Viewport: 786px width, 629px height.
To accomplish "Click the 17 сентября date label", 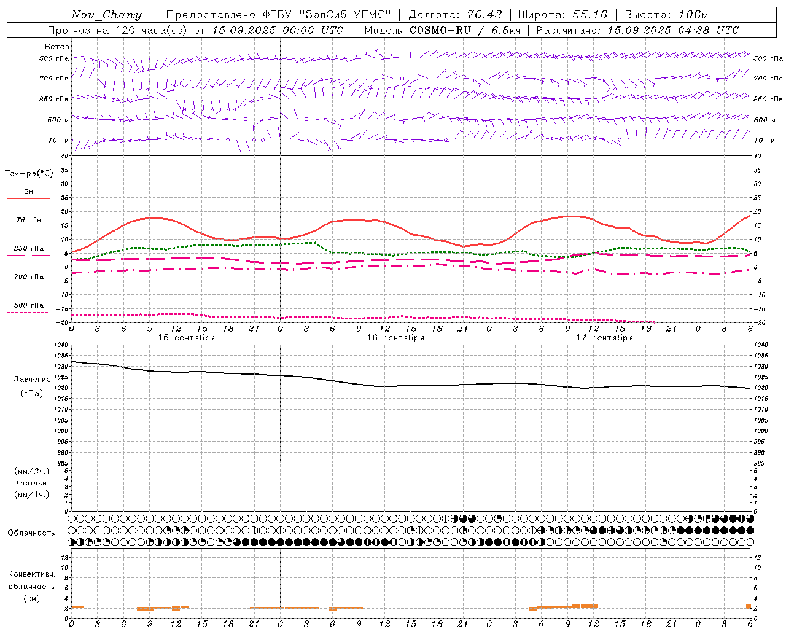I will click(604, 337).
